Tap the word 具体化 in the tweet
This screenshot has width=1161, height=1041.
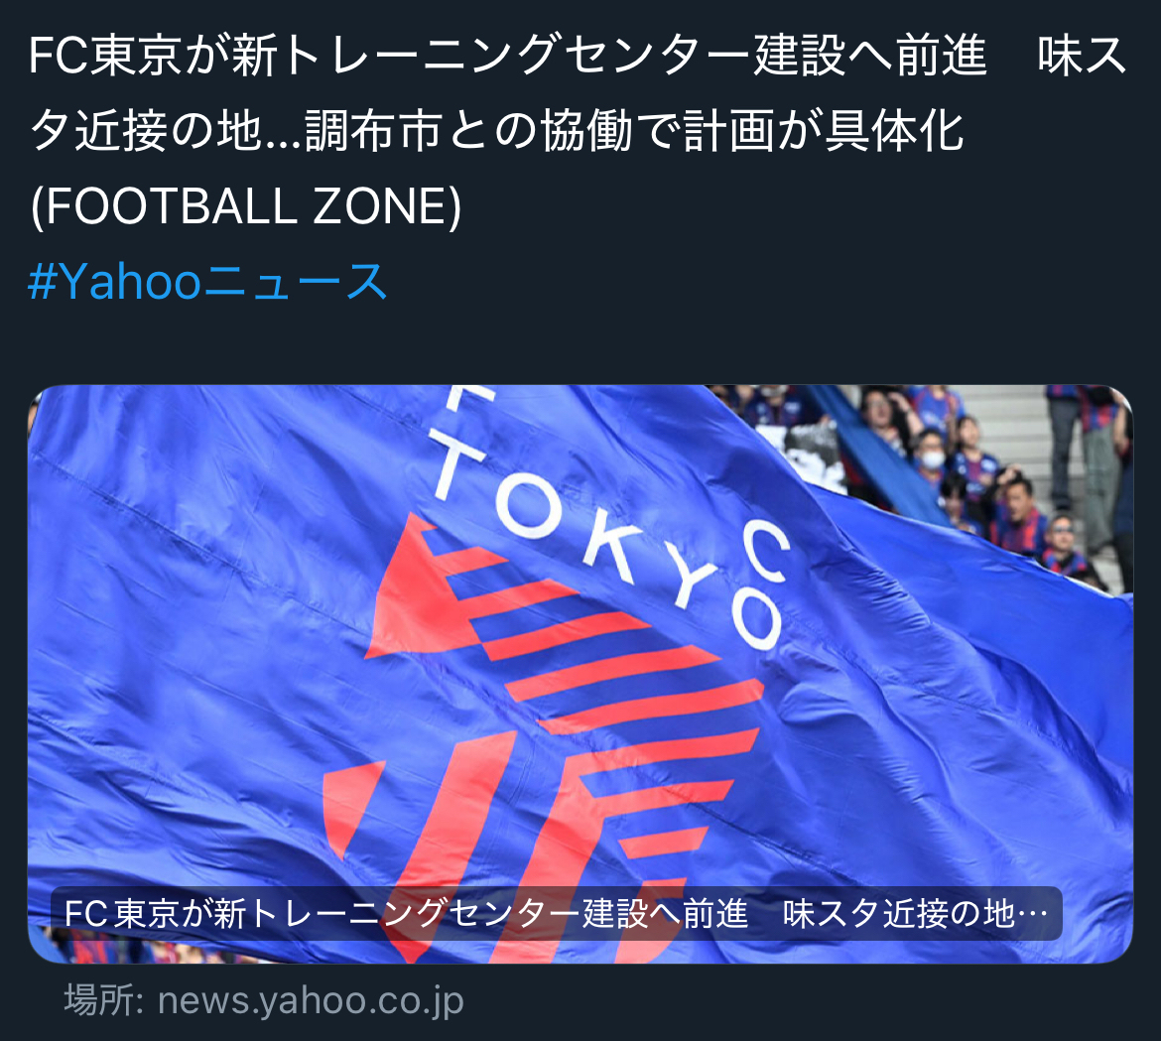894,132
